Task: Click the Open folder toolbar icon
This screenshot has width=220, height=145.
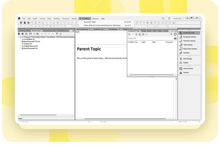Action: tap(28, 23)
